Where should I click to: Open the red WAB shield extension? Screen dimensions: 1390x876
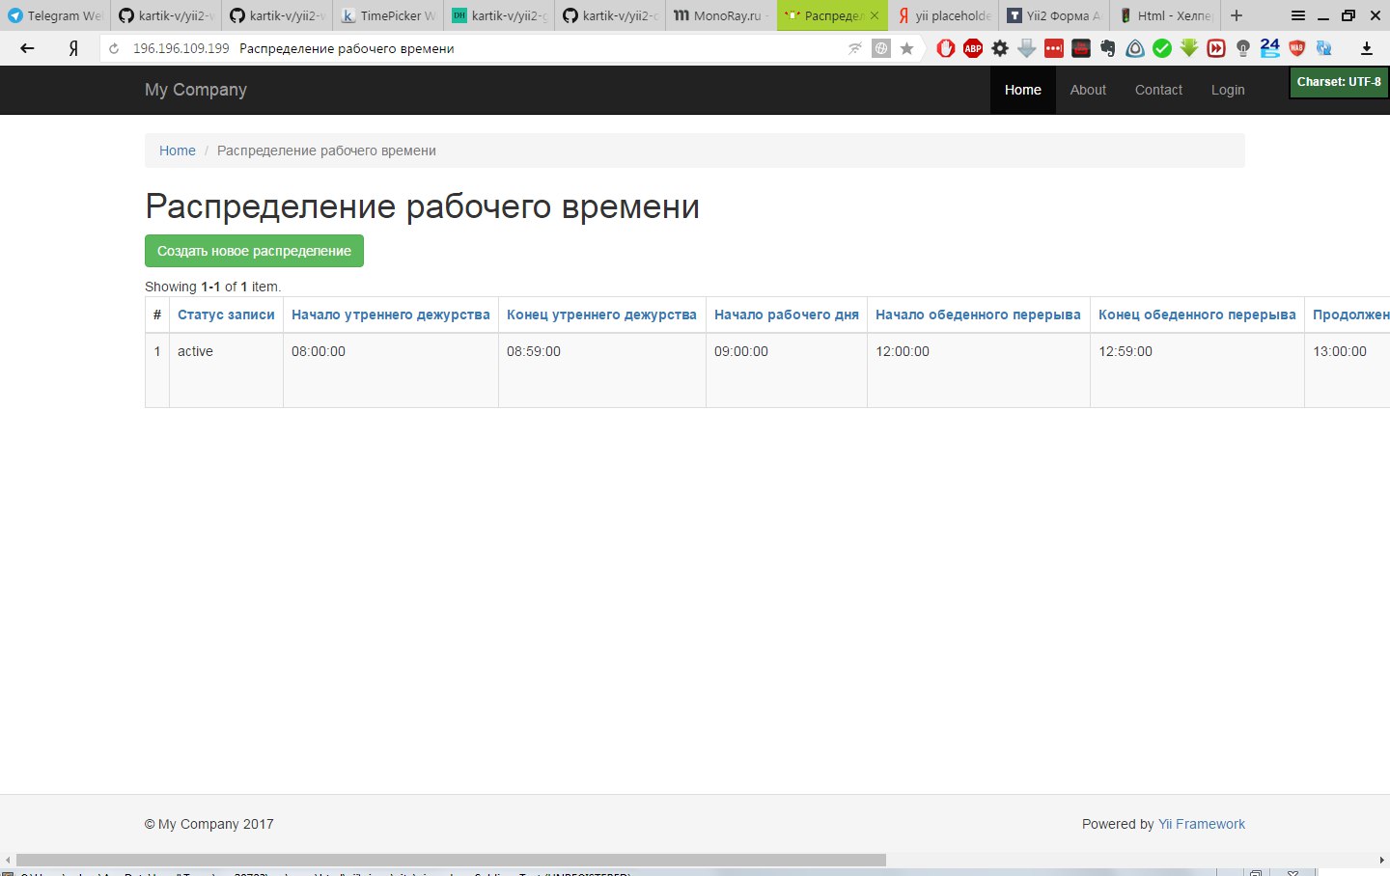click(1297, 48)
